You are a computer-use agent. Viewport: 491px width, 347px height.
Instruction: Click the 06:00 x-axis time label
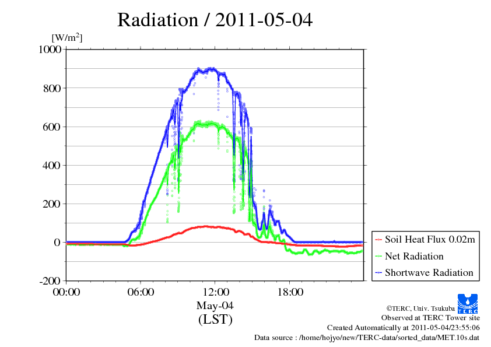point(141,292)
